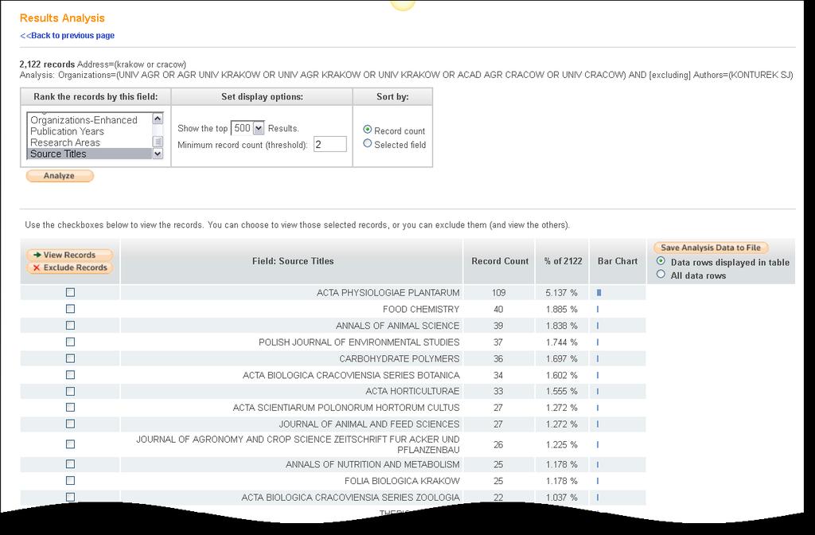Click the 5.137 % percentage cell
Viewport: 815px width, 535px height.
click(561, 293)
